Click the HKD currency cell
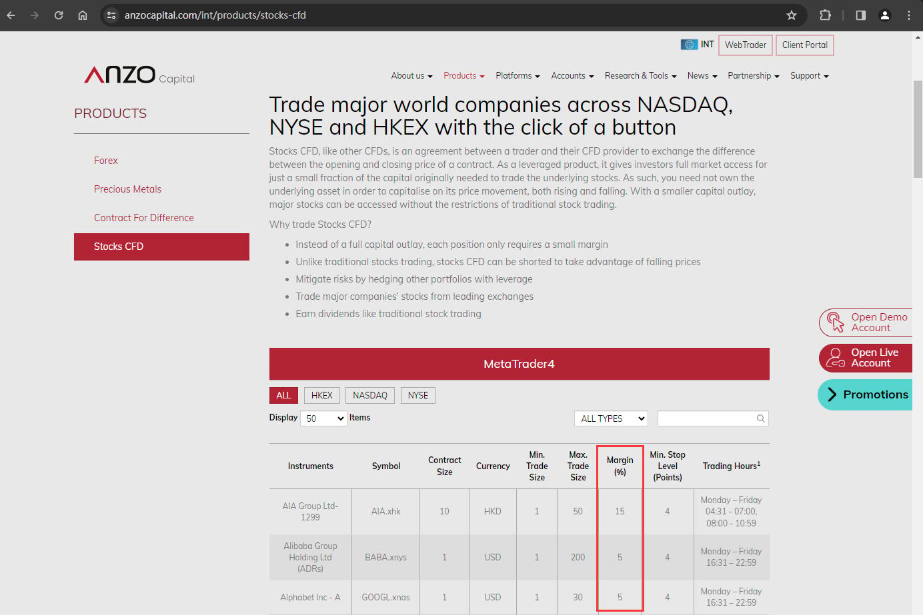923x615 pixels. click(493, 512)
